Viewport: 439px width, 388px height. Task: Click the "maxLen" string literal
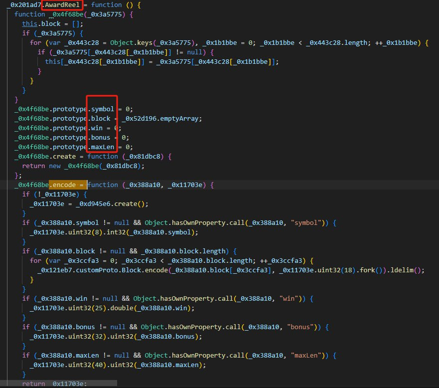[x=306, y=356]
